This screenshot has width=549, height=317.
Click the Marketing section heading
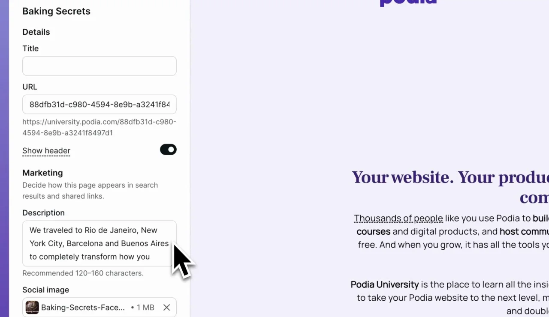point(42,173)
